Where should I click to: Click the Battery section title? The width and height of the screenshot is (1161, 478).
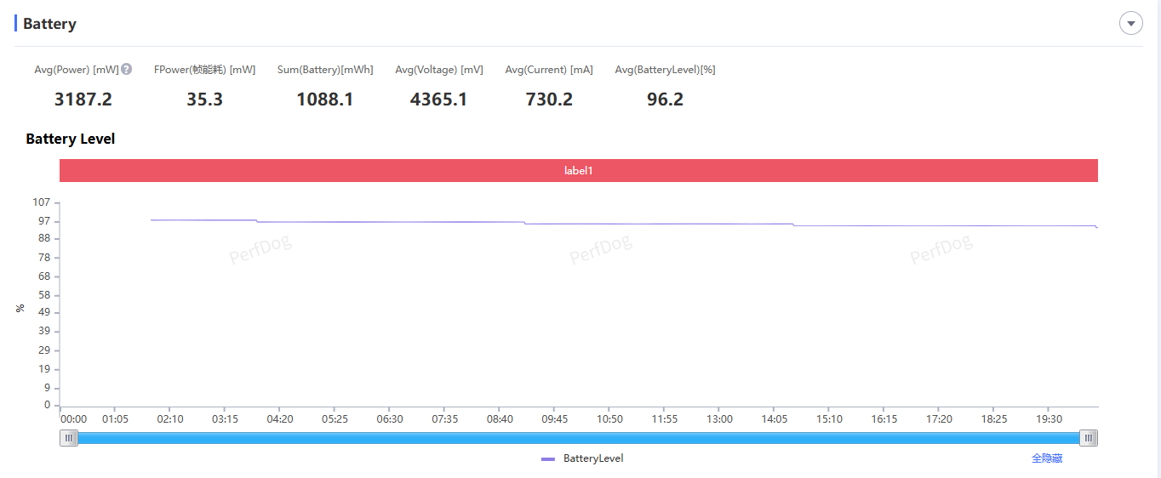(49, 24)
